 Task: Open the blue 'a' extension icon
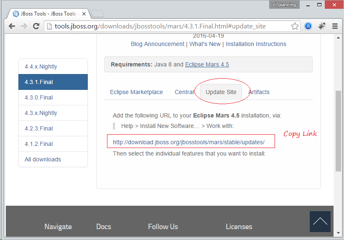pyautogui.click(x=308, y=26)
